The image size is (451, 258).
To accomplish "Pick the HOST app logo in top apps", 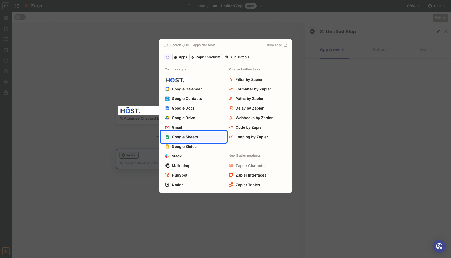I will tap(175, 80).
